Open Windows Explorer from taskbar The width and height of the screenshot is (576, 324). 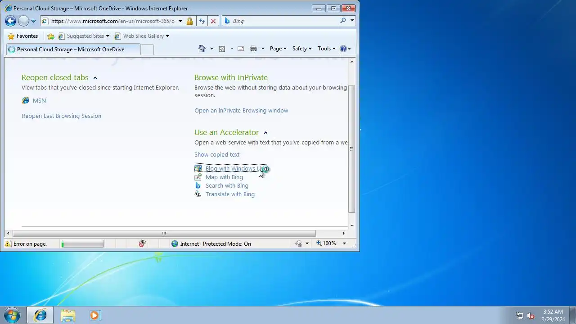pos(68,315)
